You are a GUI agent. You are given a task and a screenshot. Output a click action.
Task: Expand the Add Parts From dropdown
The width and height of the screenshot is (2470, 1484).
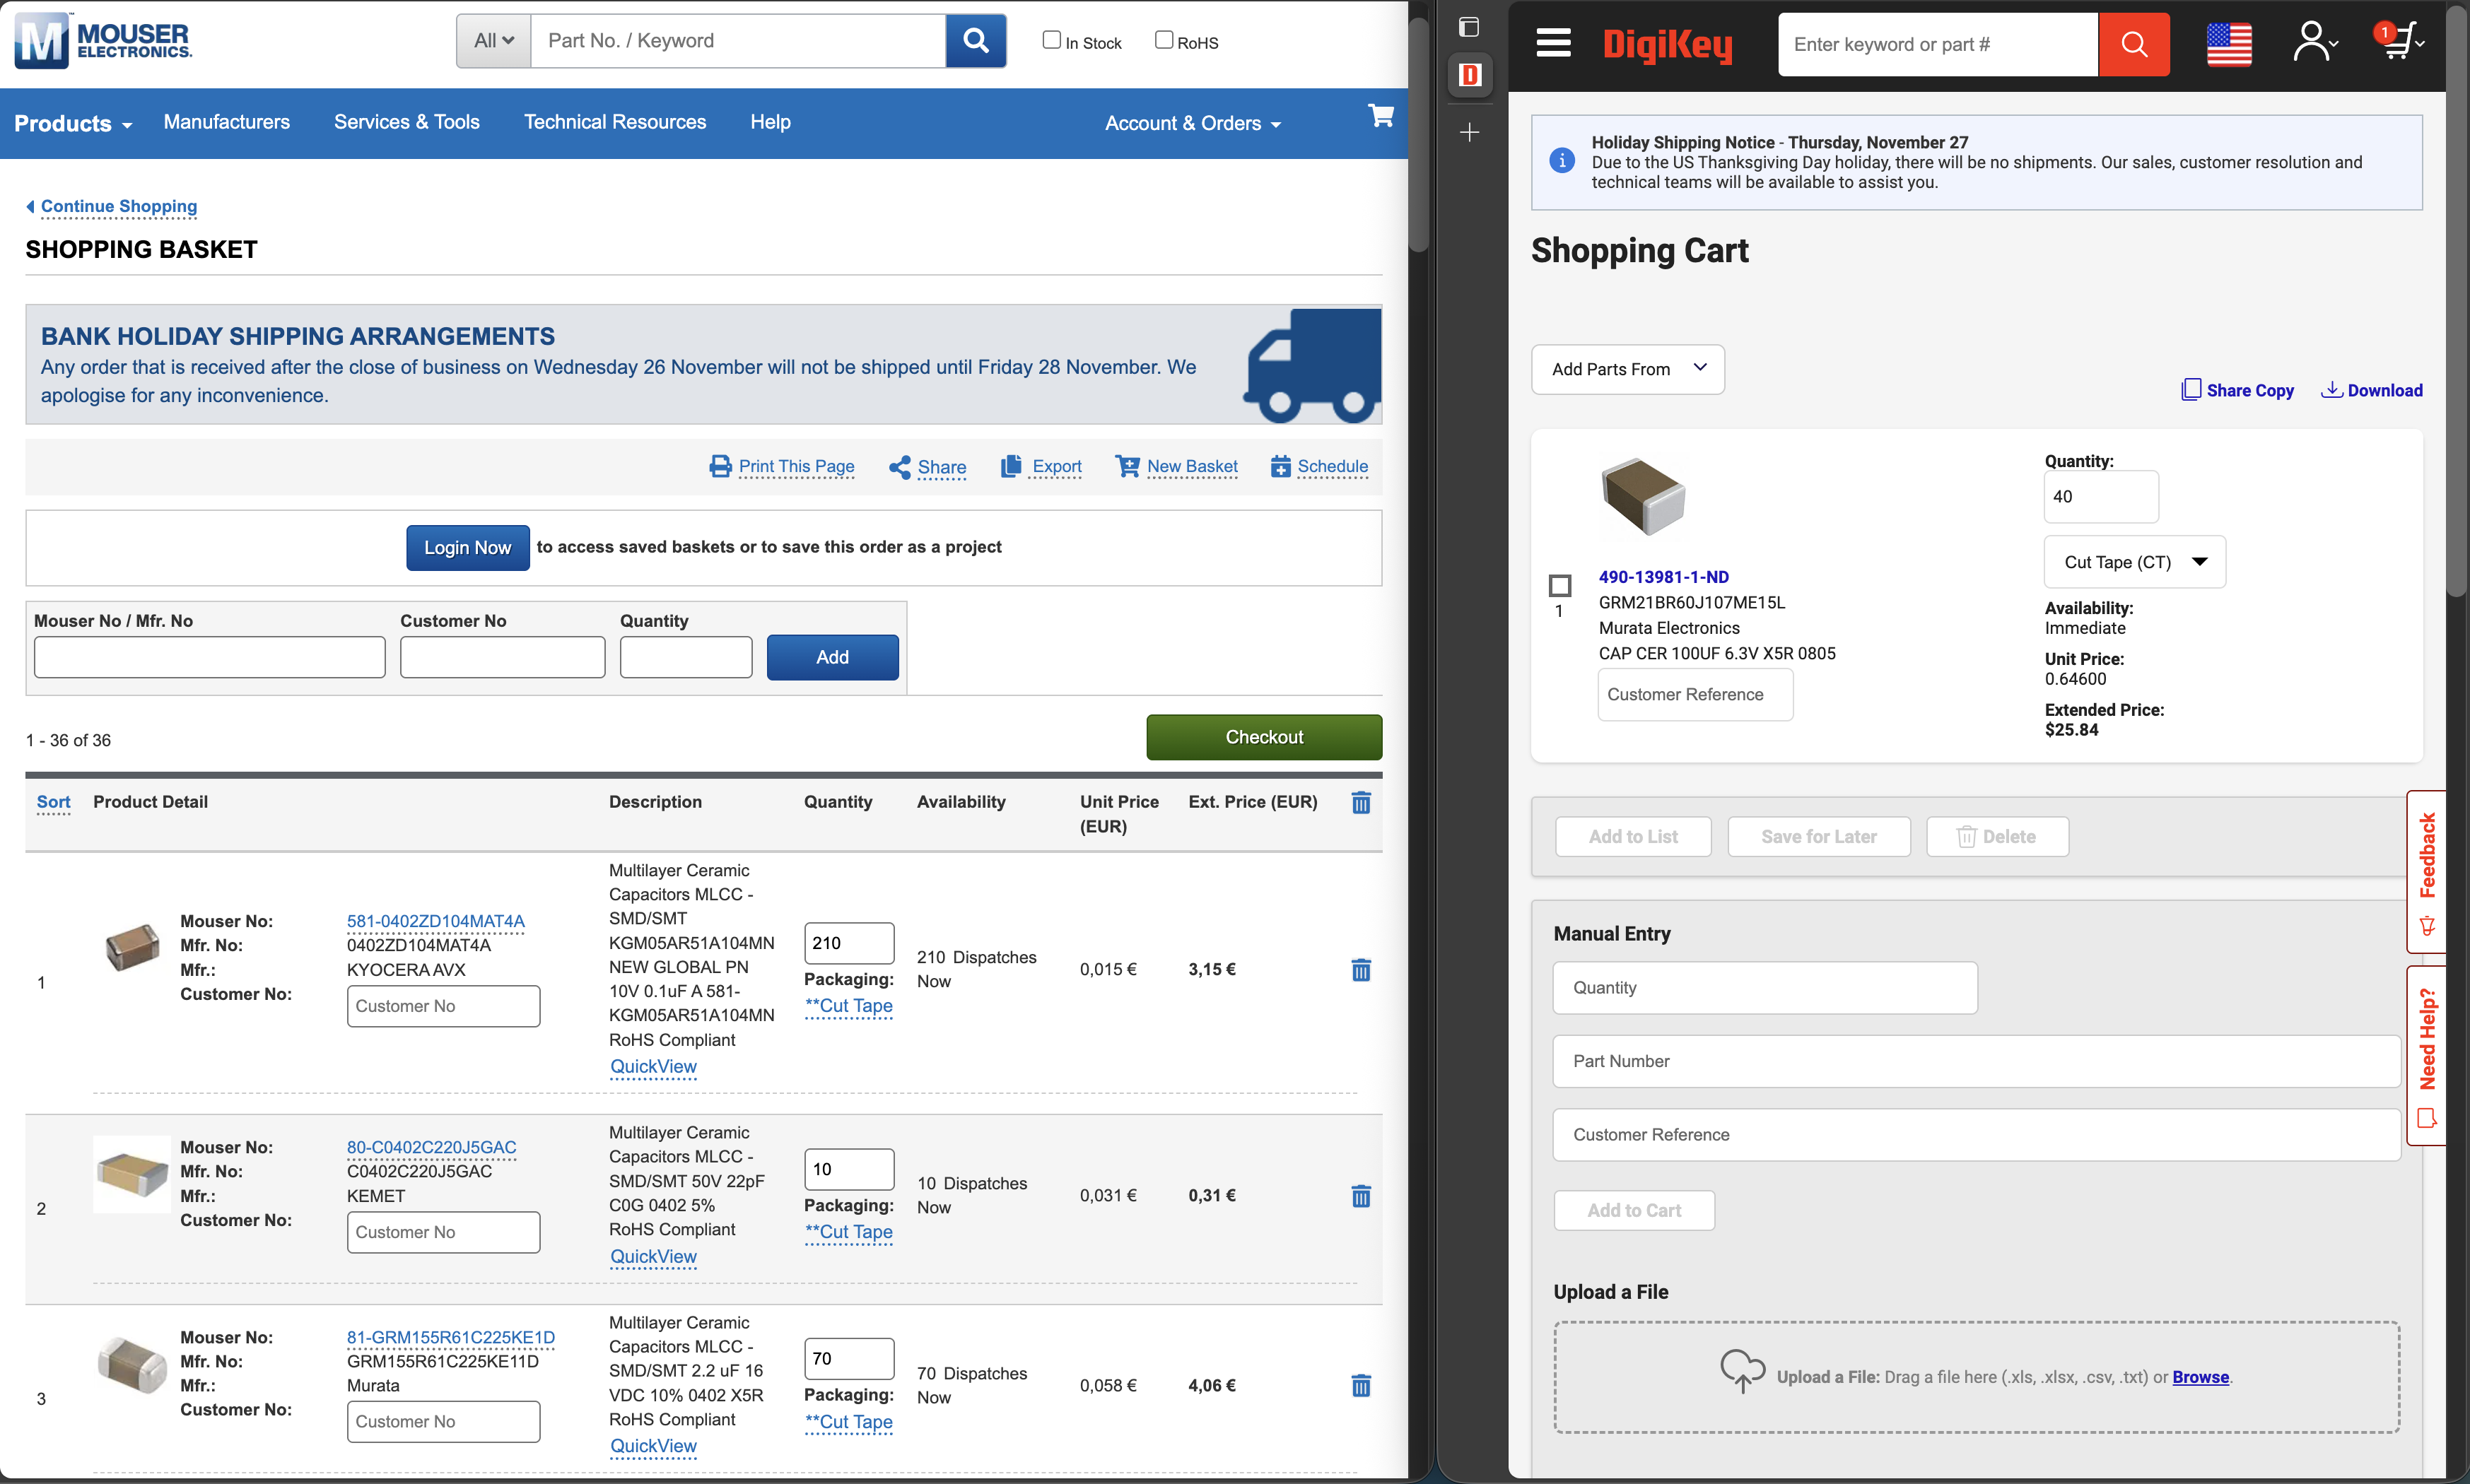coord(1627,369)
